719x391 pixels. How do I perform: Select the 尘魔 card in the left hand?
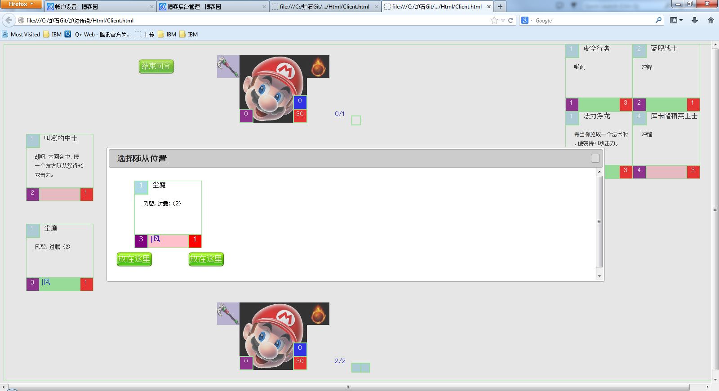point(60,258)
